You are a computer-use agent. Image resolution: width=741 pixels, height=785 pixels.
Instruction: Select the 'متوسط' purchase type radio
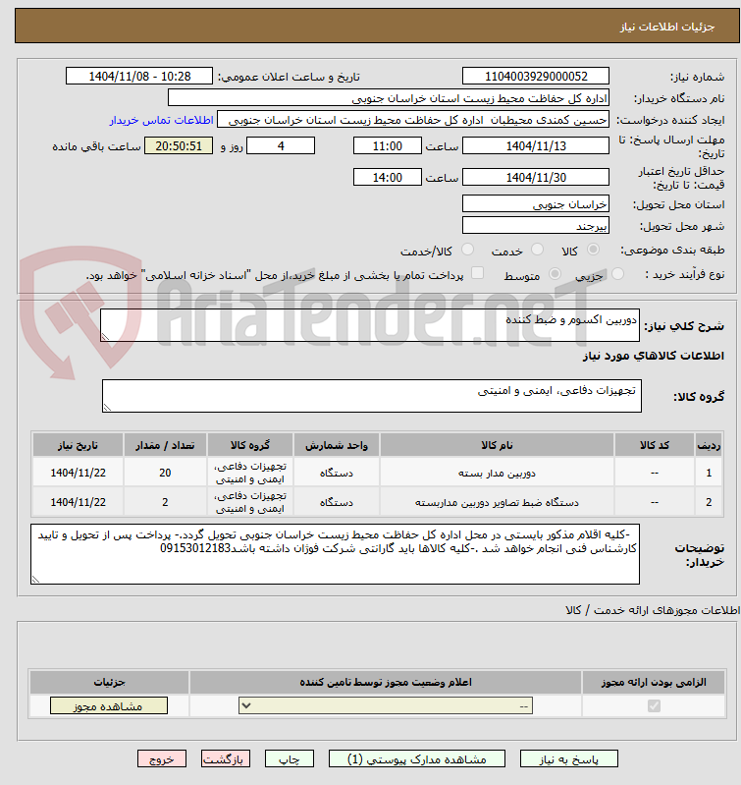pos(555,274)
